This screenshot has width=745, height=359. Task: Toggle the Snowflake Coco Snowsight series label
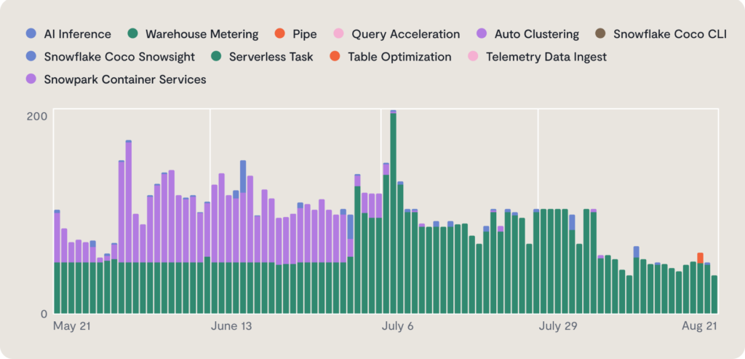(119, 57)
